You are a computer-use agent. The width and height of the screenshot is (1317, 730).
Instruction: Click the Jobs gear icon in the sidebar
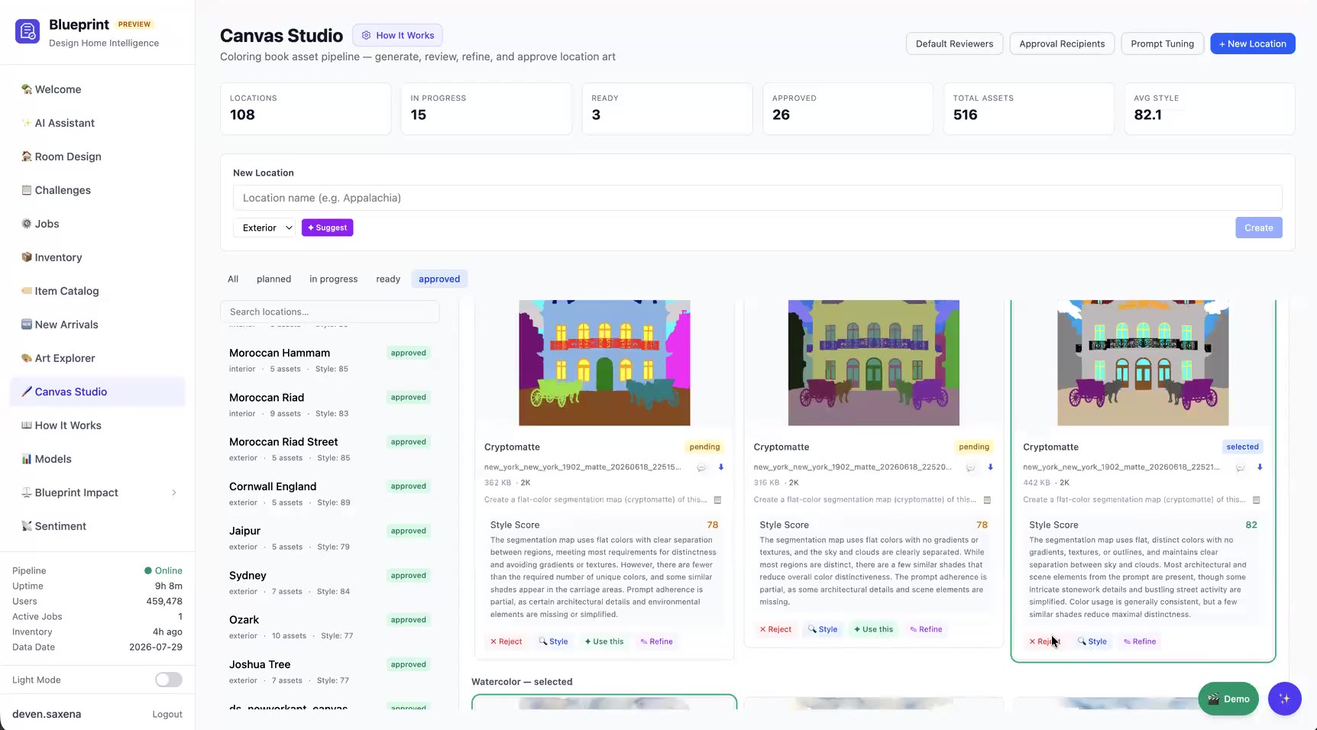tap(27, 224)
